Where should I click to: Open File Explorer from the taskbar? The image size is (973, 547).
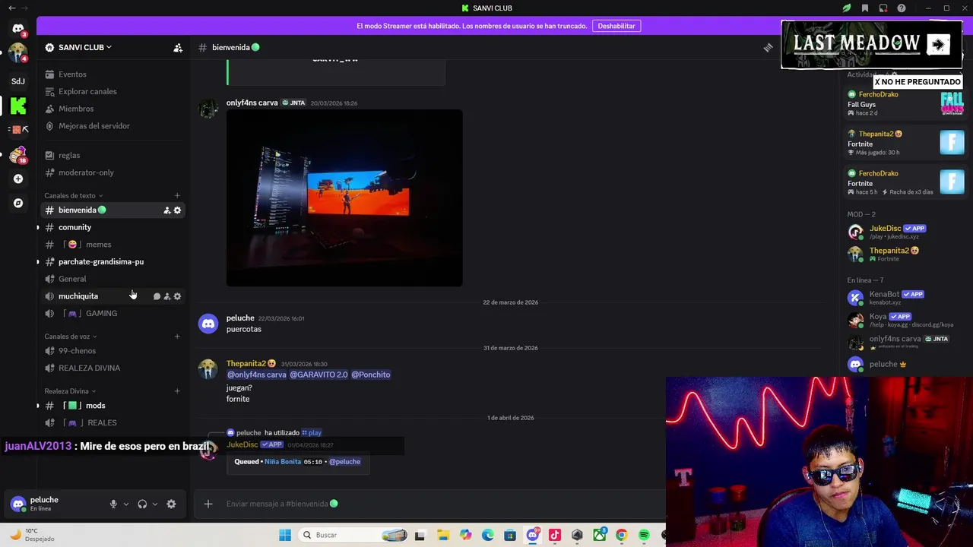443,535
